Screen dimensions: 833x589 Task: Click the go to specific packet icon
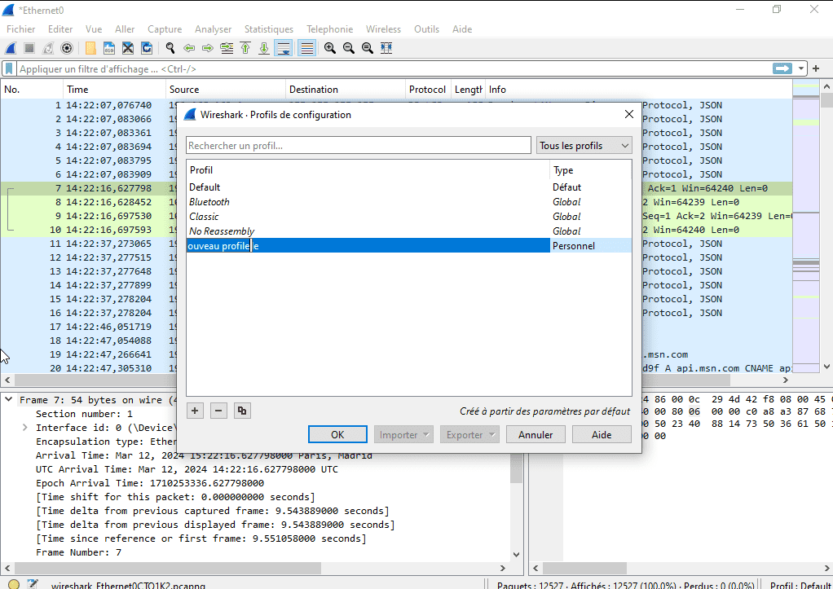pos(227,48)
